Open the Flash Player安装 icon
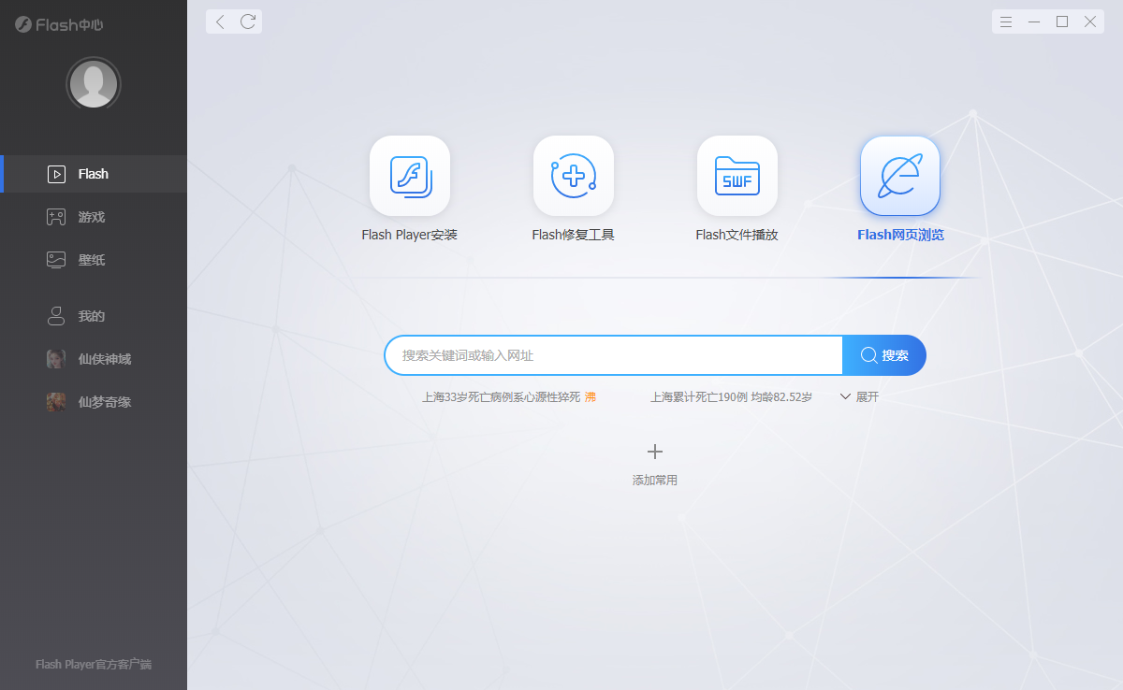This screenshot has width=1123, height=690. (409, 176)
